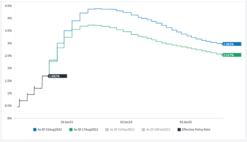The image size is (247, 142).
Task: Toggle the As Of 17Aug2022 legend label
Action: pyautogui.click(x=86, y=129)
